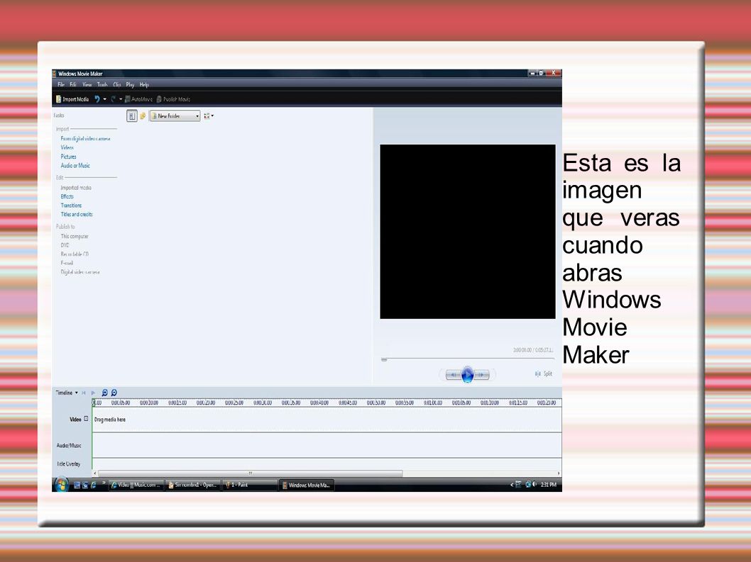
Task: Click Publish to DVD link
Action: pos(65,245)
